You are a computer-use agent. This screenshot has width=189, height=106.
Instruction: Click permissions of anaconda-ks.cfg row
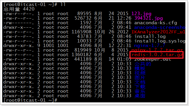[19, 23]
